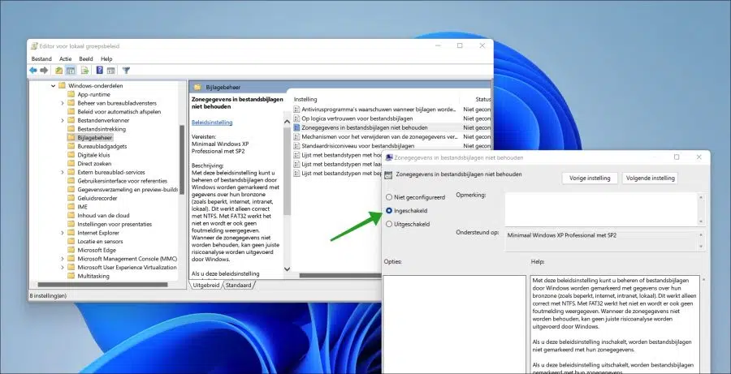
Task: Expand Microsoft Management Console (MMC) node
Action: pyautogui.click(x=63, y=259)
